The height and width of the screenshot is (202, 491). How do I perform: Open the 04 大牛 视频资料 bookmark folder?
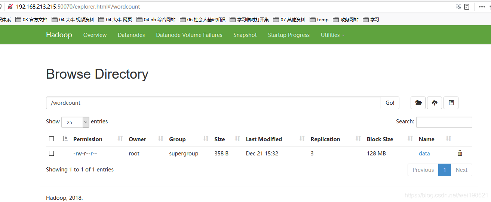[73, 19]
